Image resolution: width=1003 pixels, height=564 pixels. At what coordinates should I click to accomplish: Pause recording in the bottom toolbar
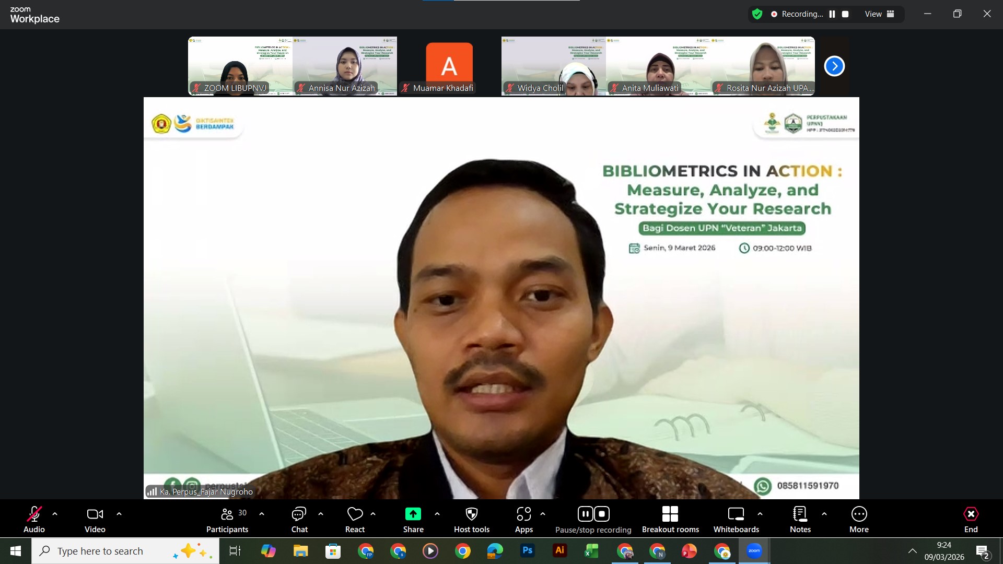click(585, 514)
